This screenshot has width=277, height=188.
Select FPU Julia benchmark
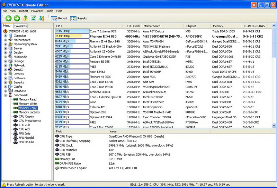(24, 133)
